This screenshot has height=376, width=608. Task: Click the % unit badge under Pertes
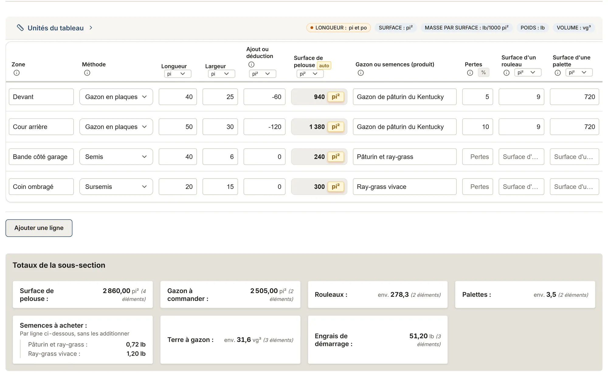(483, 73)
